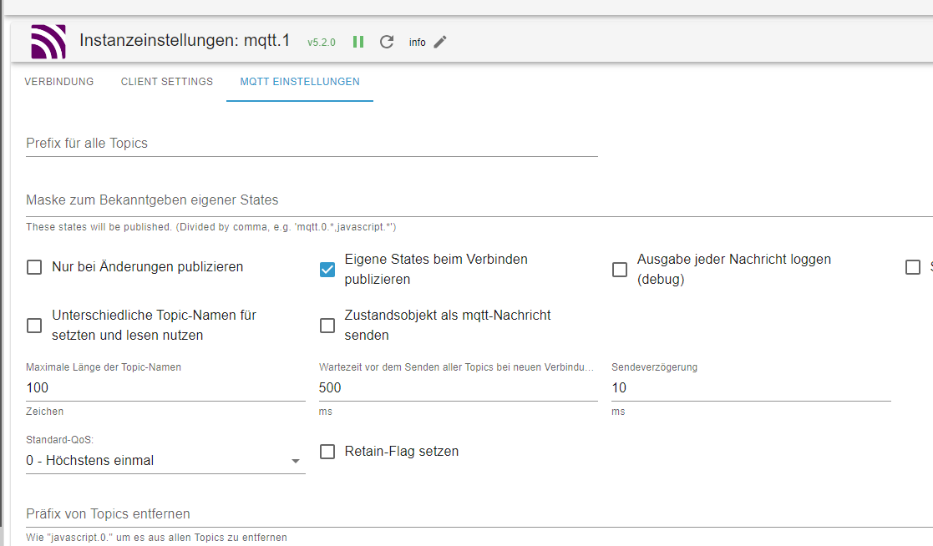Screen dimensions: 933x546
Task: Click the v5.2.0 version label
Action: click(x=322, y=43)
